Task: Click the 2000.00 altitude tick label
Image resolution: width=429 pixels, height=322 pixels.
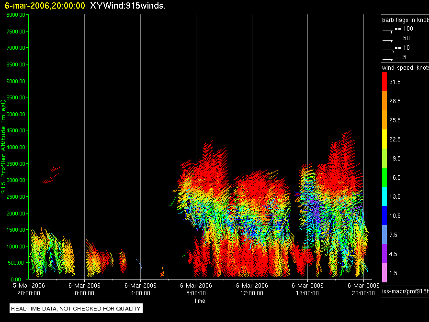Action: (16, 214)
